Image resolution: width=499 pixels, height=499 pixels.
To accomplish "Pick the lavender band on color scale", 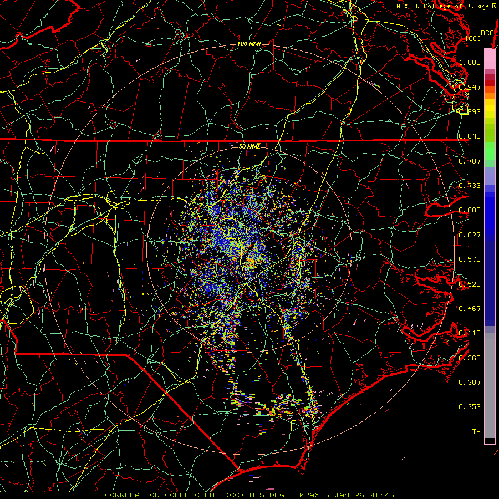I will pos(490,176).
